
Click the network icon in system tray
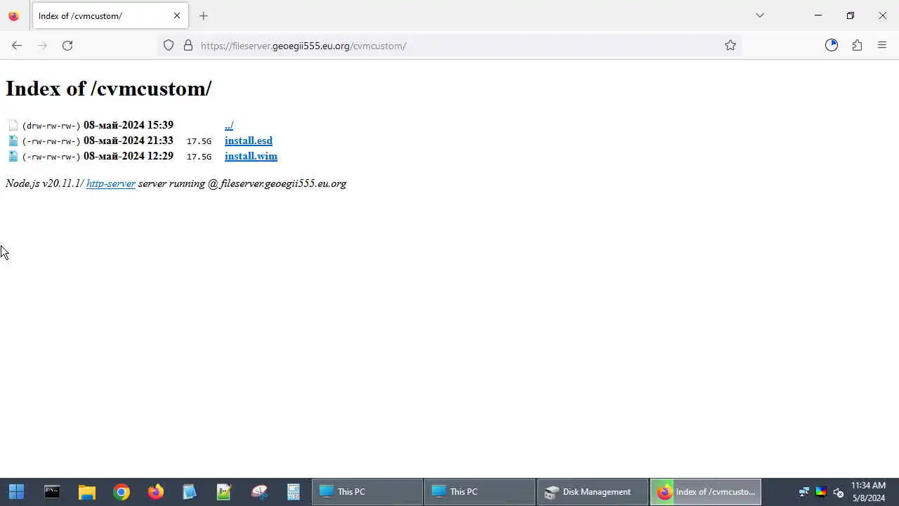(804, 492)
